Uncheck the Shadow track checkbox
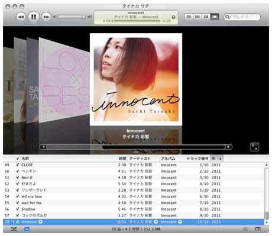 click(x=18, y=209)
